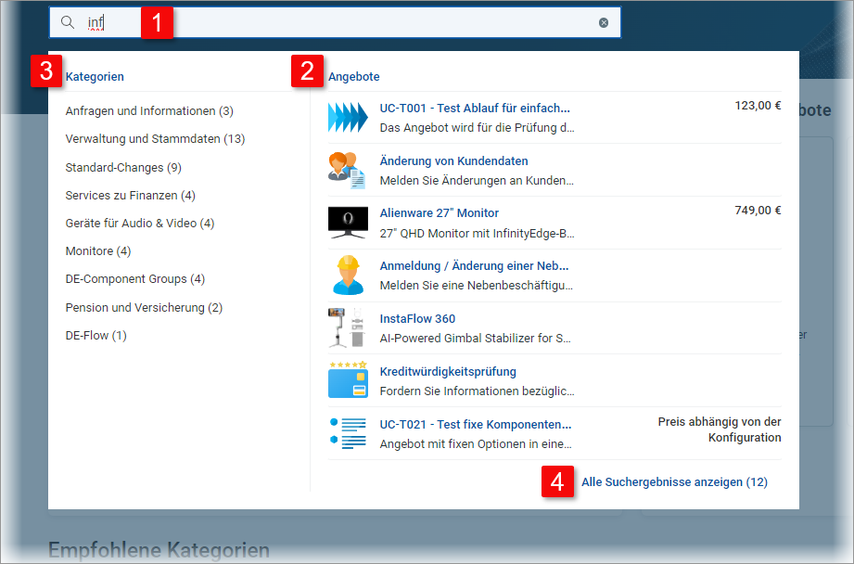The width and height of the screenshot is (854, 564).
Task: Click the magnifying glass search icon
Action: coord(68,22)
